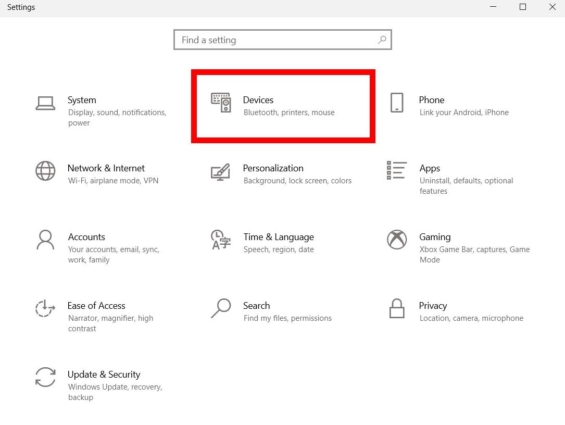
Task: Open the Devices settings heading
Action: (x=258, y=100)
